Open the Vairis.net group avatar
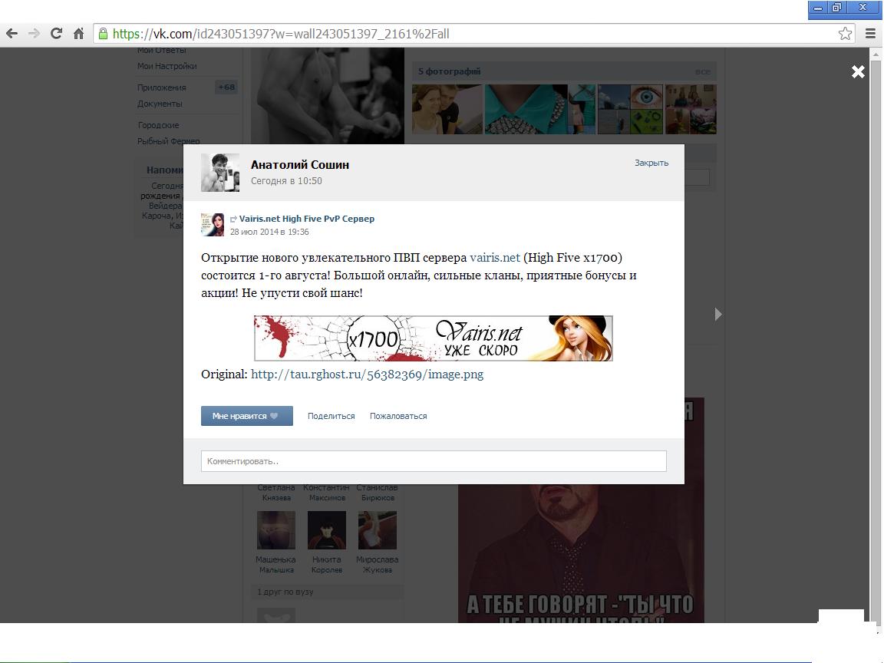The width and height of the screenshot is (884, 663). pyautogui.click(x=213, y=224)
